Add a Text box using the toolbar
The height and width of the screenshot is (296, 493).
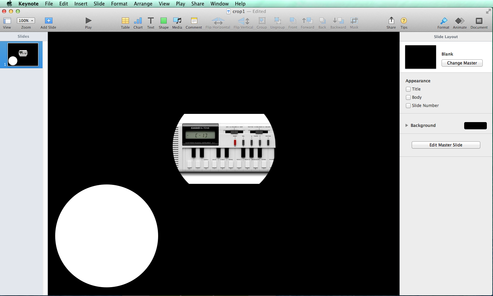(x=151, y=23)
